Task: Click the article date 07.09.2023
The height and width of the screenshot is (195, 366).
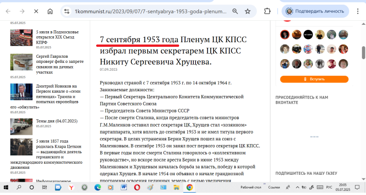Action: pyautogui.click(x=109, y=69)
